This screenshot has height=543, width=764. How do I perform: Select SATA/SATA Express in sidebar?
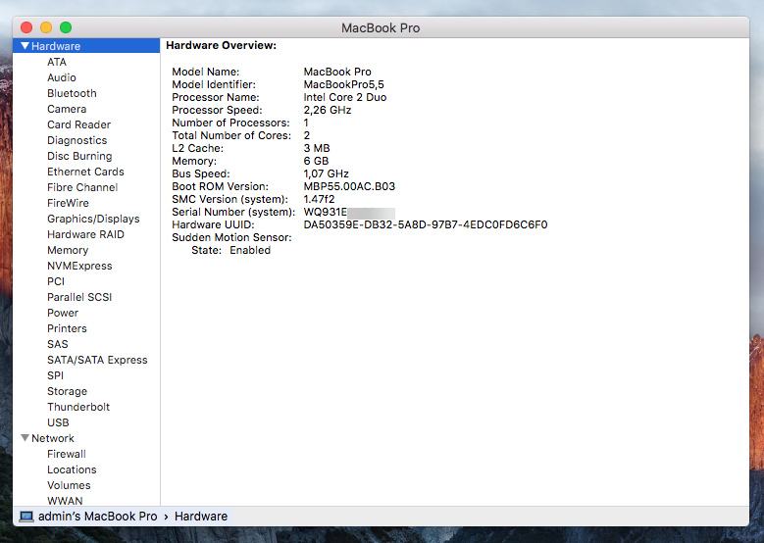point(97,360)
